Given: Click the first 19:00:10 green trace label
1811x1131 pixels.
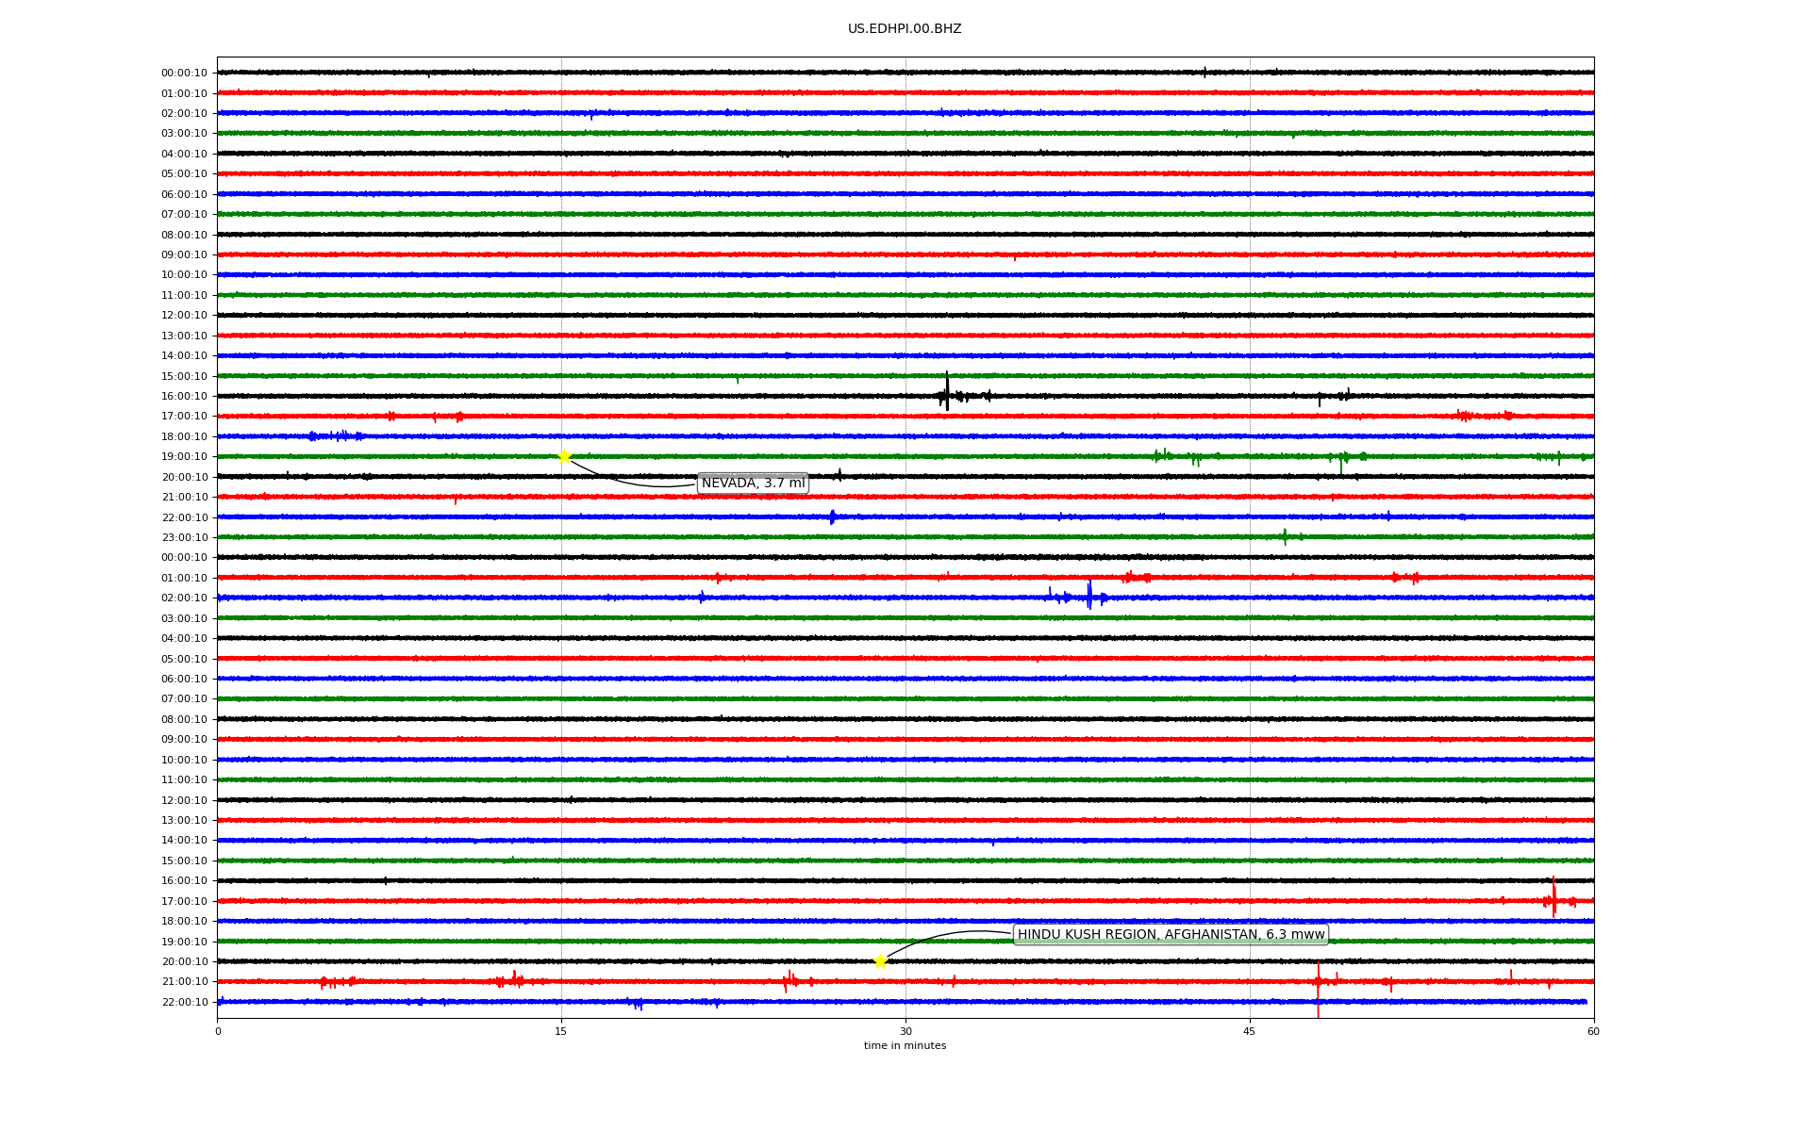Looking at the screenshot, I should coord(184,457).
